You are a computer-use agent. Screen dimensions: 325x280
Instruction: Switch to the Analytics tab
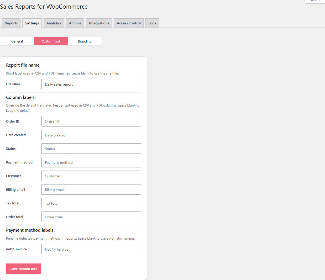click(54, 23)
